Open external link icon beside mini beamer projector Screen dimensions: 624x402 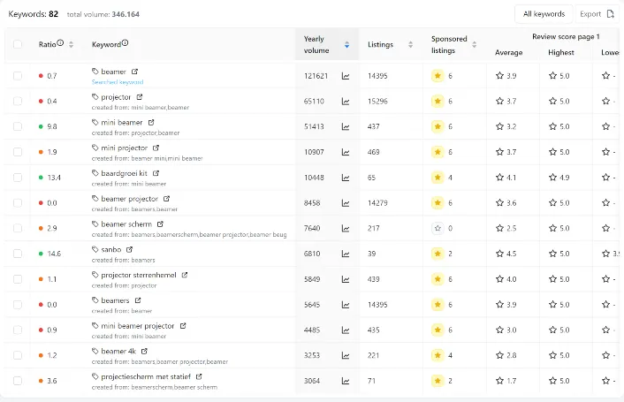(183, 326)
